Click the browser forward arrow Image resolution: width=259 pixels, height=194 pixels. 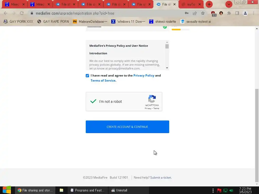pyautogui.click(x=14, y=13)
